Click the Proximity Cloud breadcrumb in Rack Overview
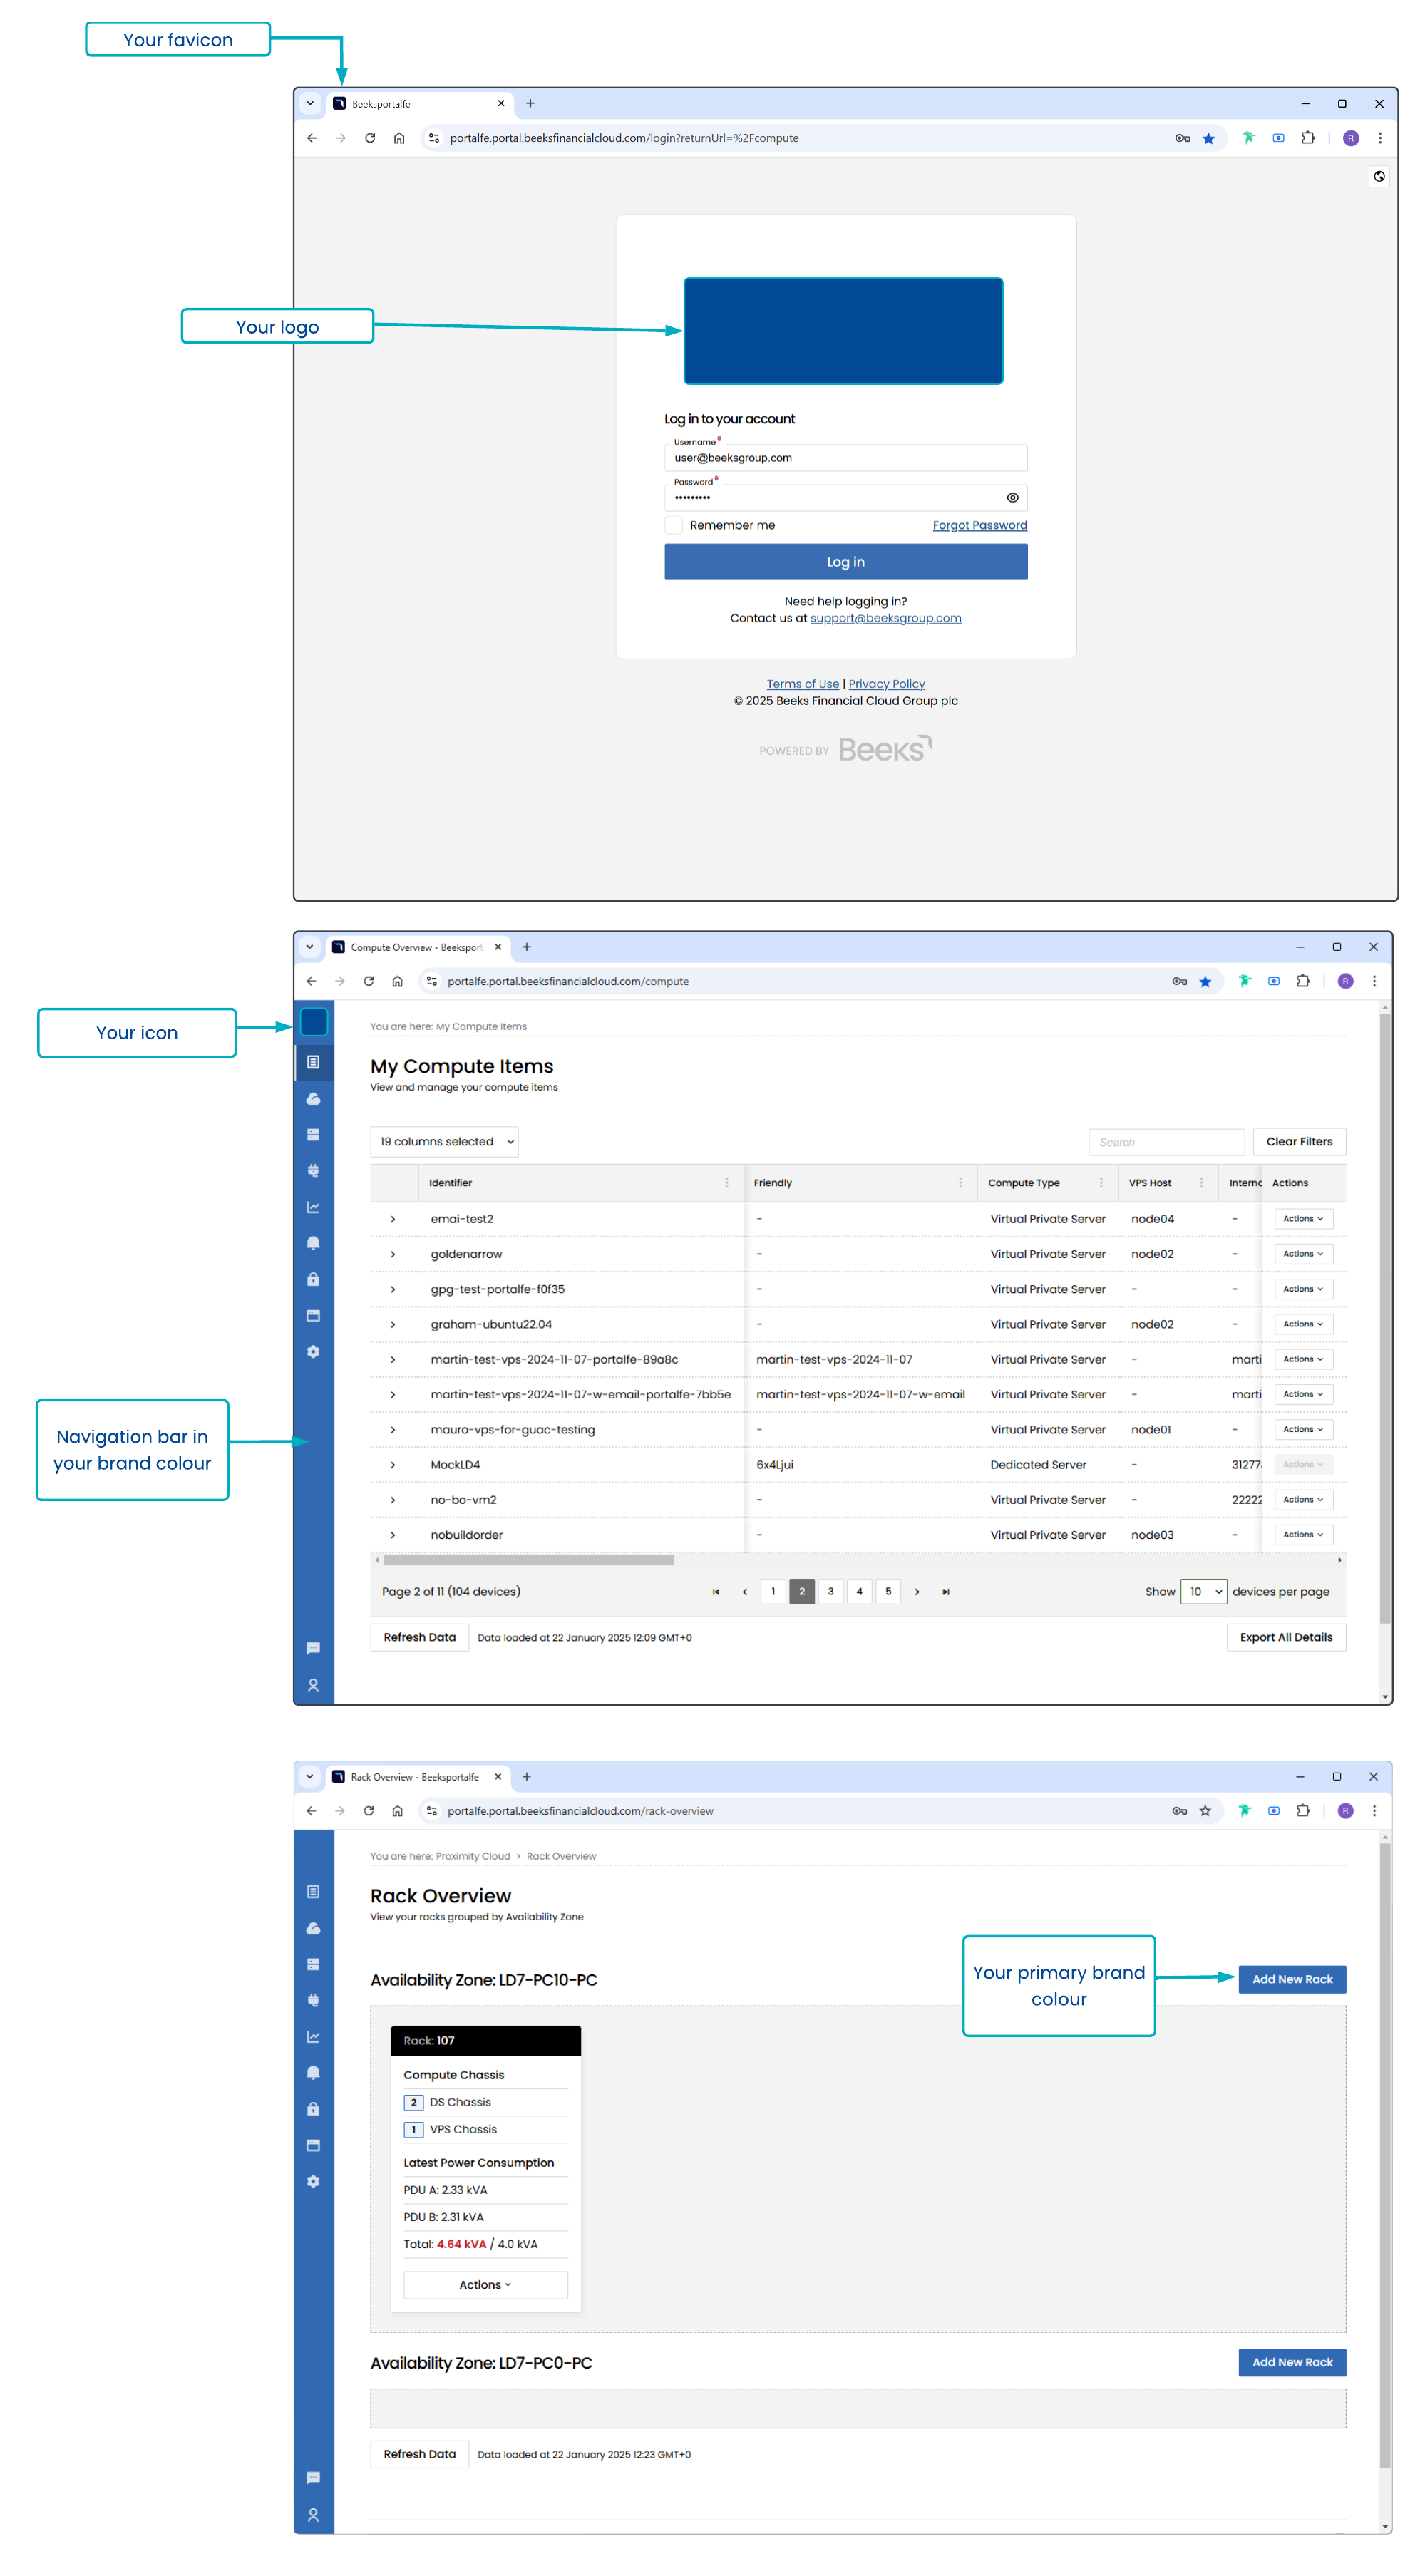 click(472, 1857)
